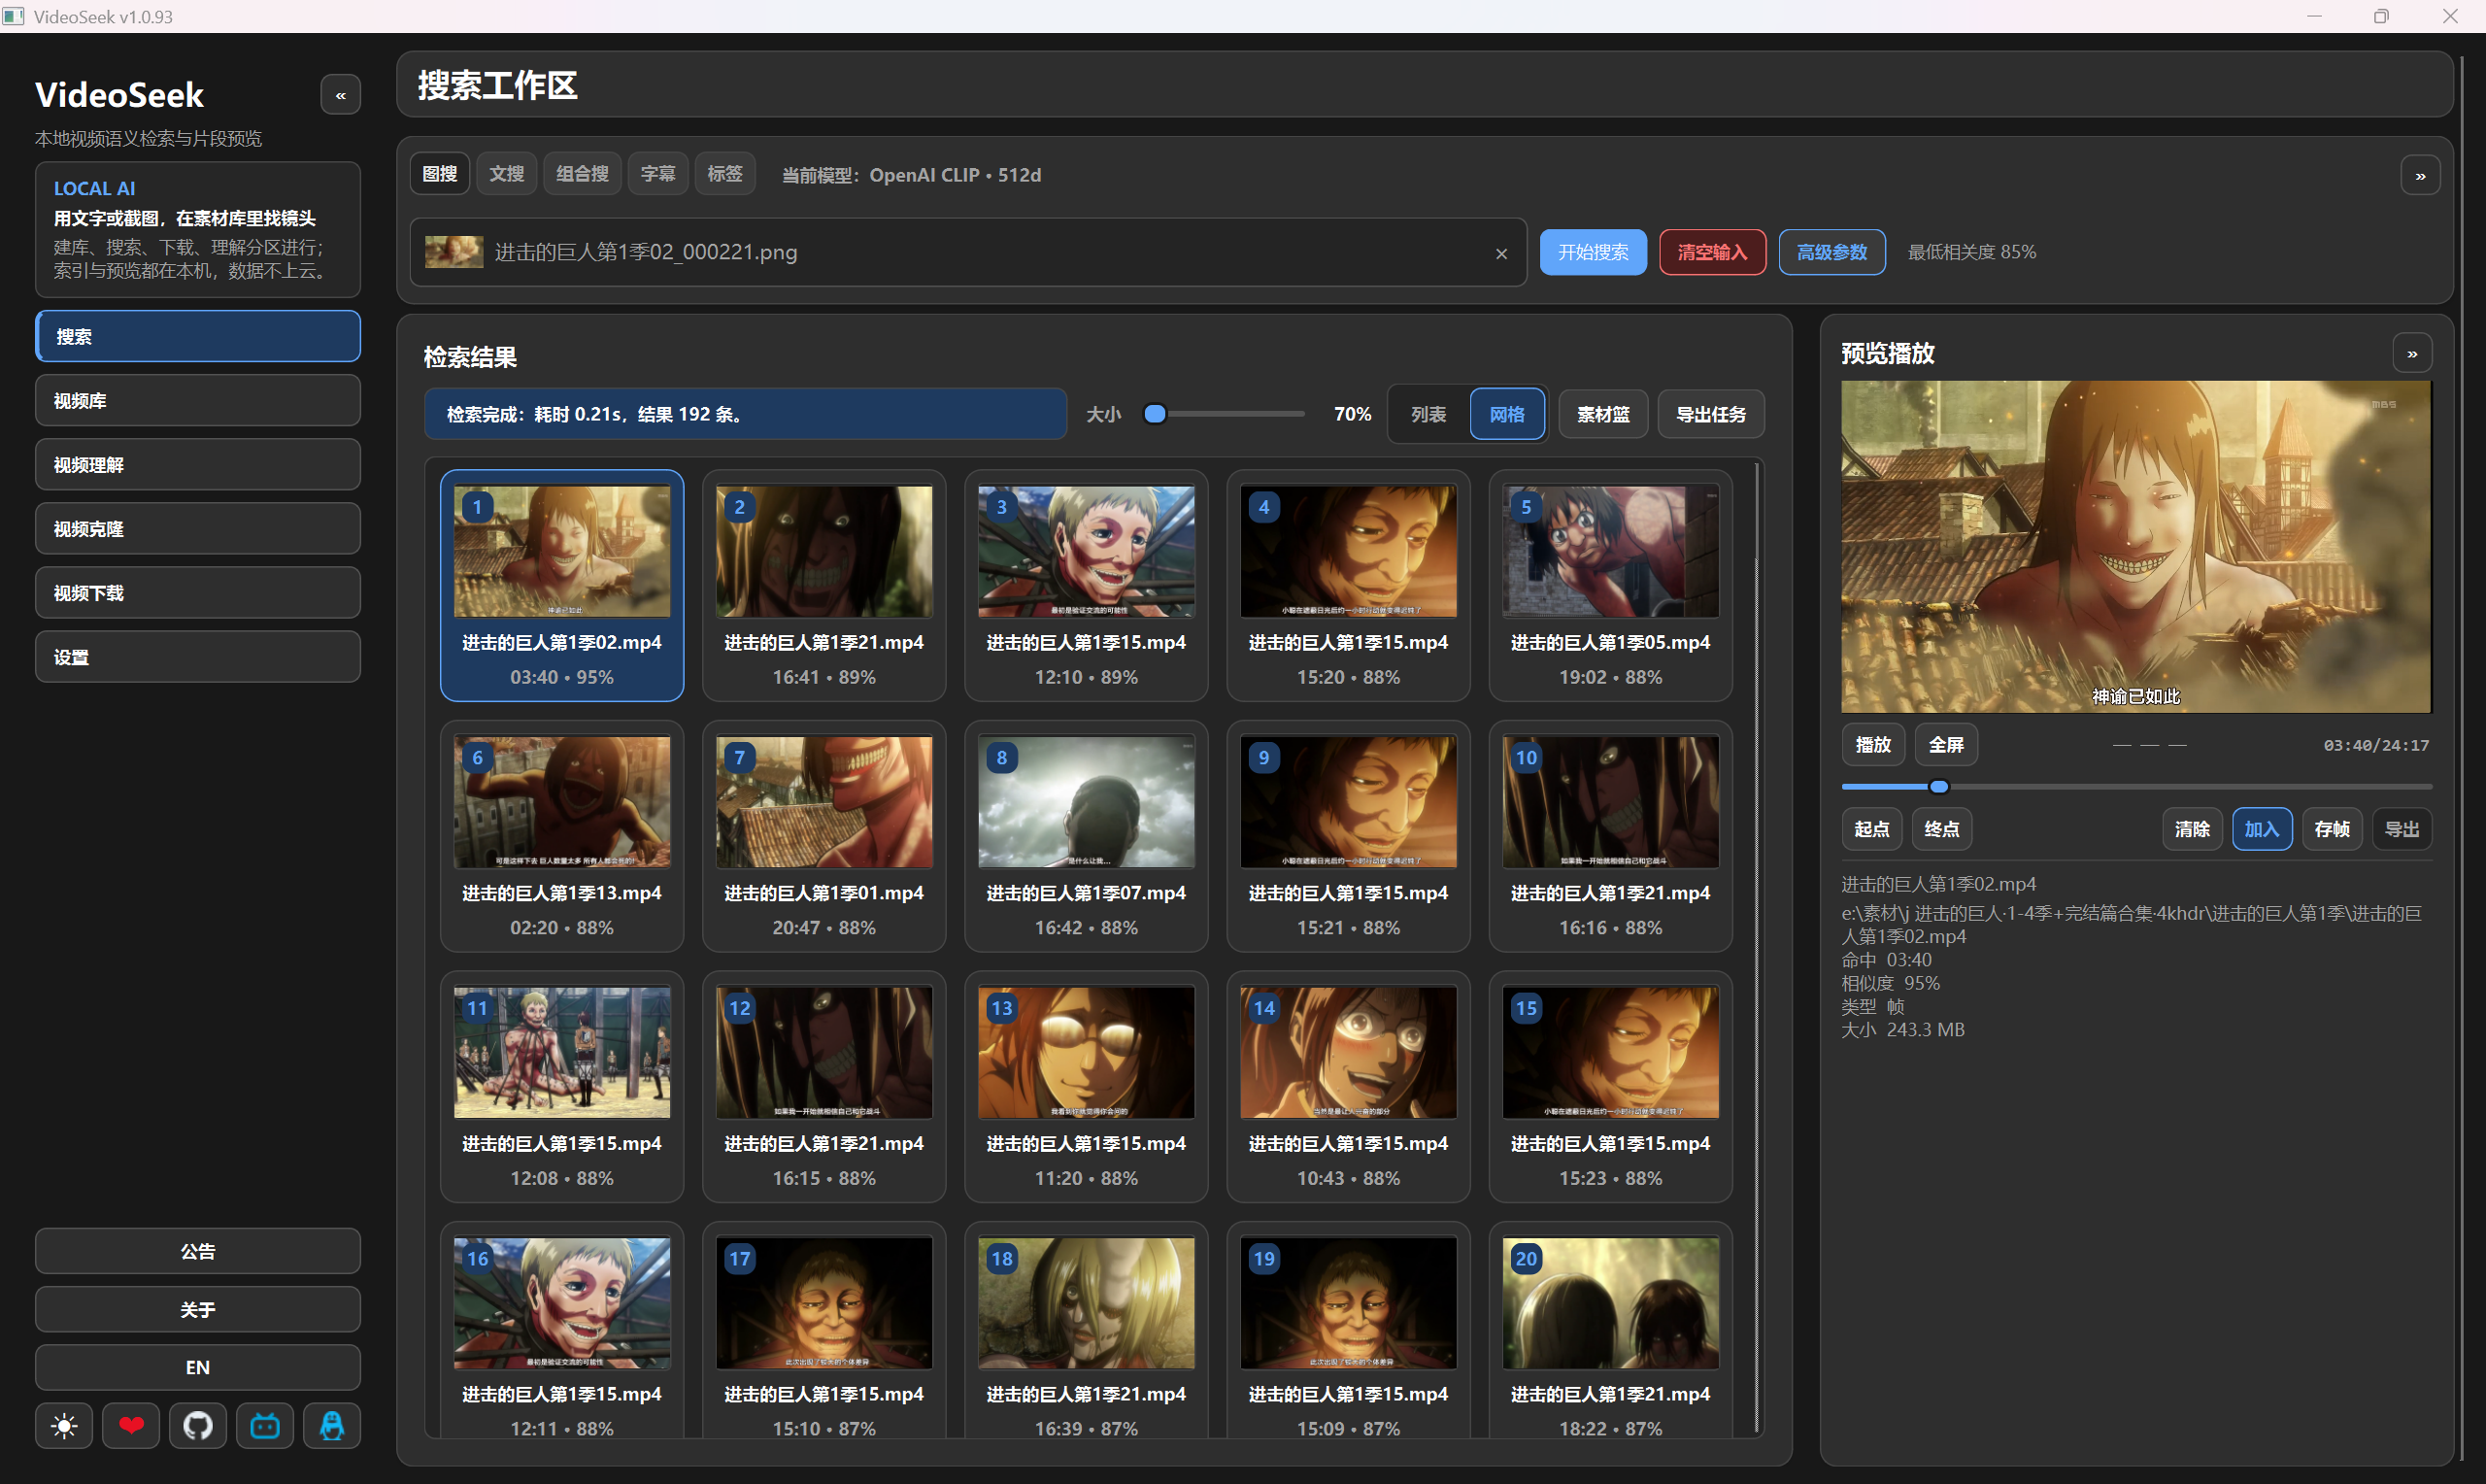Select the 组合搜 tab

click(583, 174)
